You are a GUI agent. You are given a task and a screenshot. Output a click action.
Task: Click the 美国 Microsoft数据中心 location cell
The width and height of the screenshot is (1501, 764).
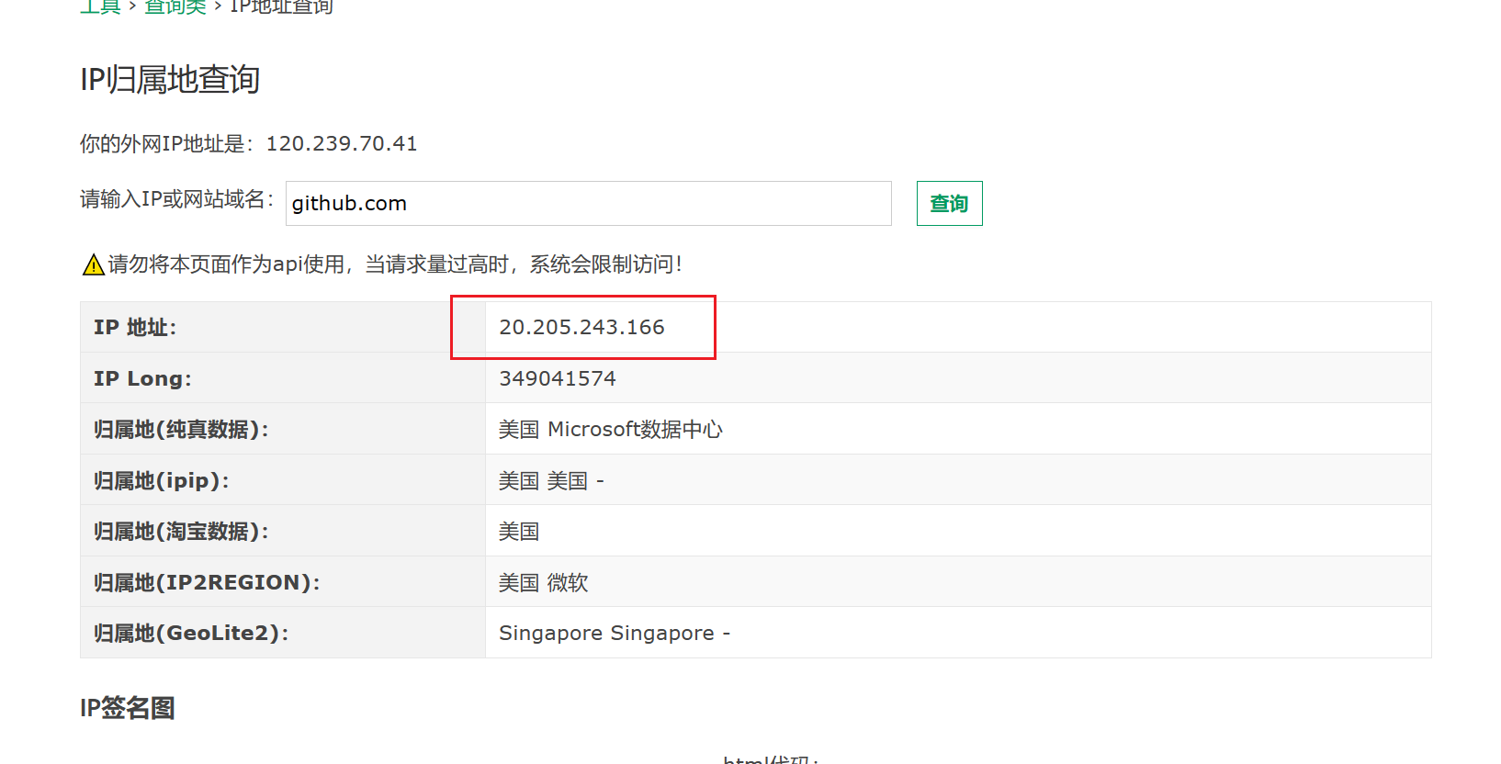pos(611,429)
